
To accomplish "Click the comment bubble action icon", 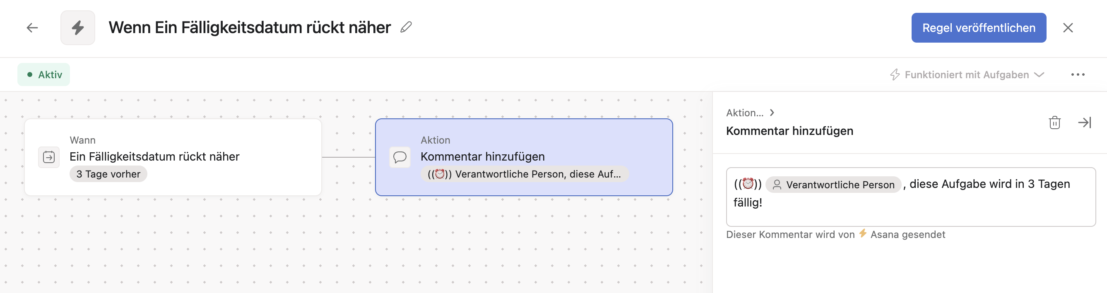I will tap(399, 157).
